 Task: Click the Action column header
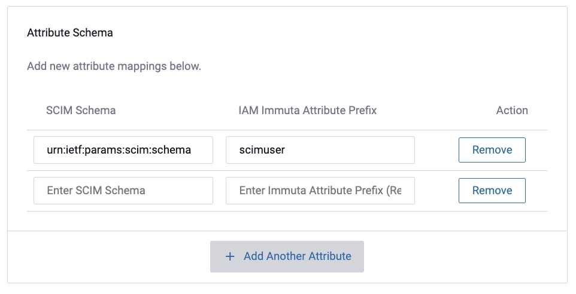click(512, 111)
